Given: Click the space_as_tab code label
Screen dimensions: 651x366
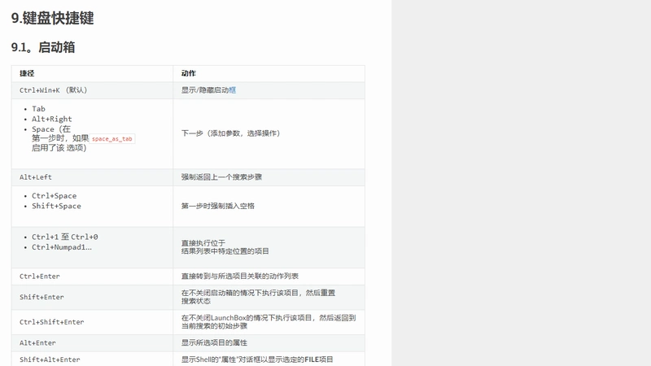Looking at the screenshot, I should click(112, 139).
